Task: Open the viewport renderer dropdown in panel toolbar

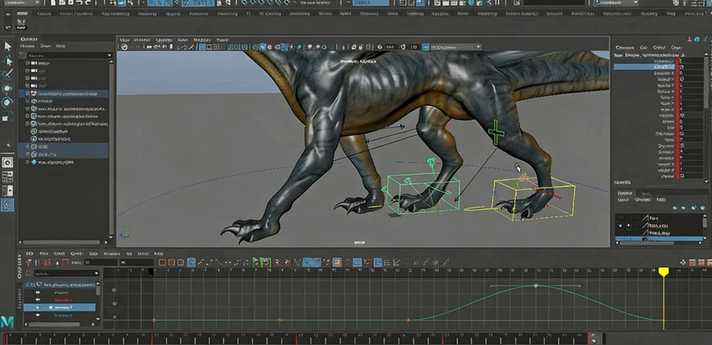Action: coord(478,47)
